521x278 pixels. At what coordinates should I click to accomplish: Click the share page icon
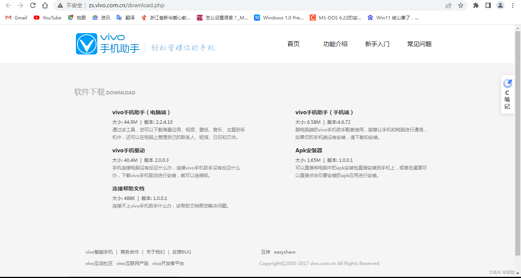point(449,5)
